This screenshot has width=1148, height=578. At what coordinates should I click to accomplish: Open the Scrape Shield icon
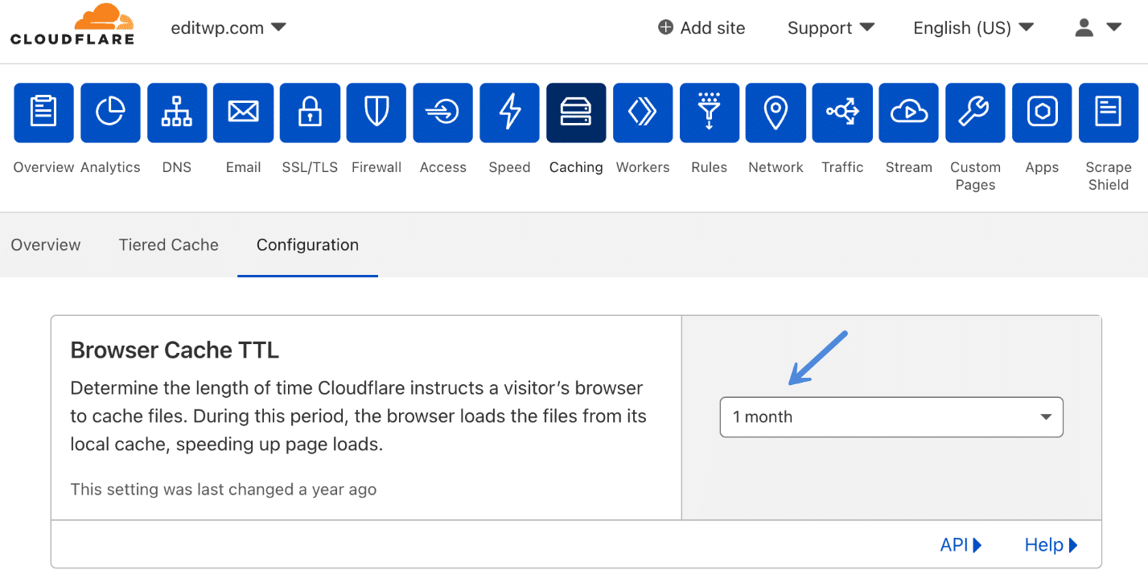[1108, 113]
